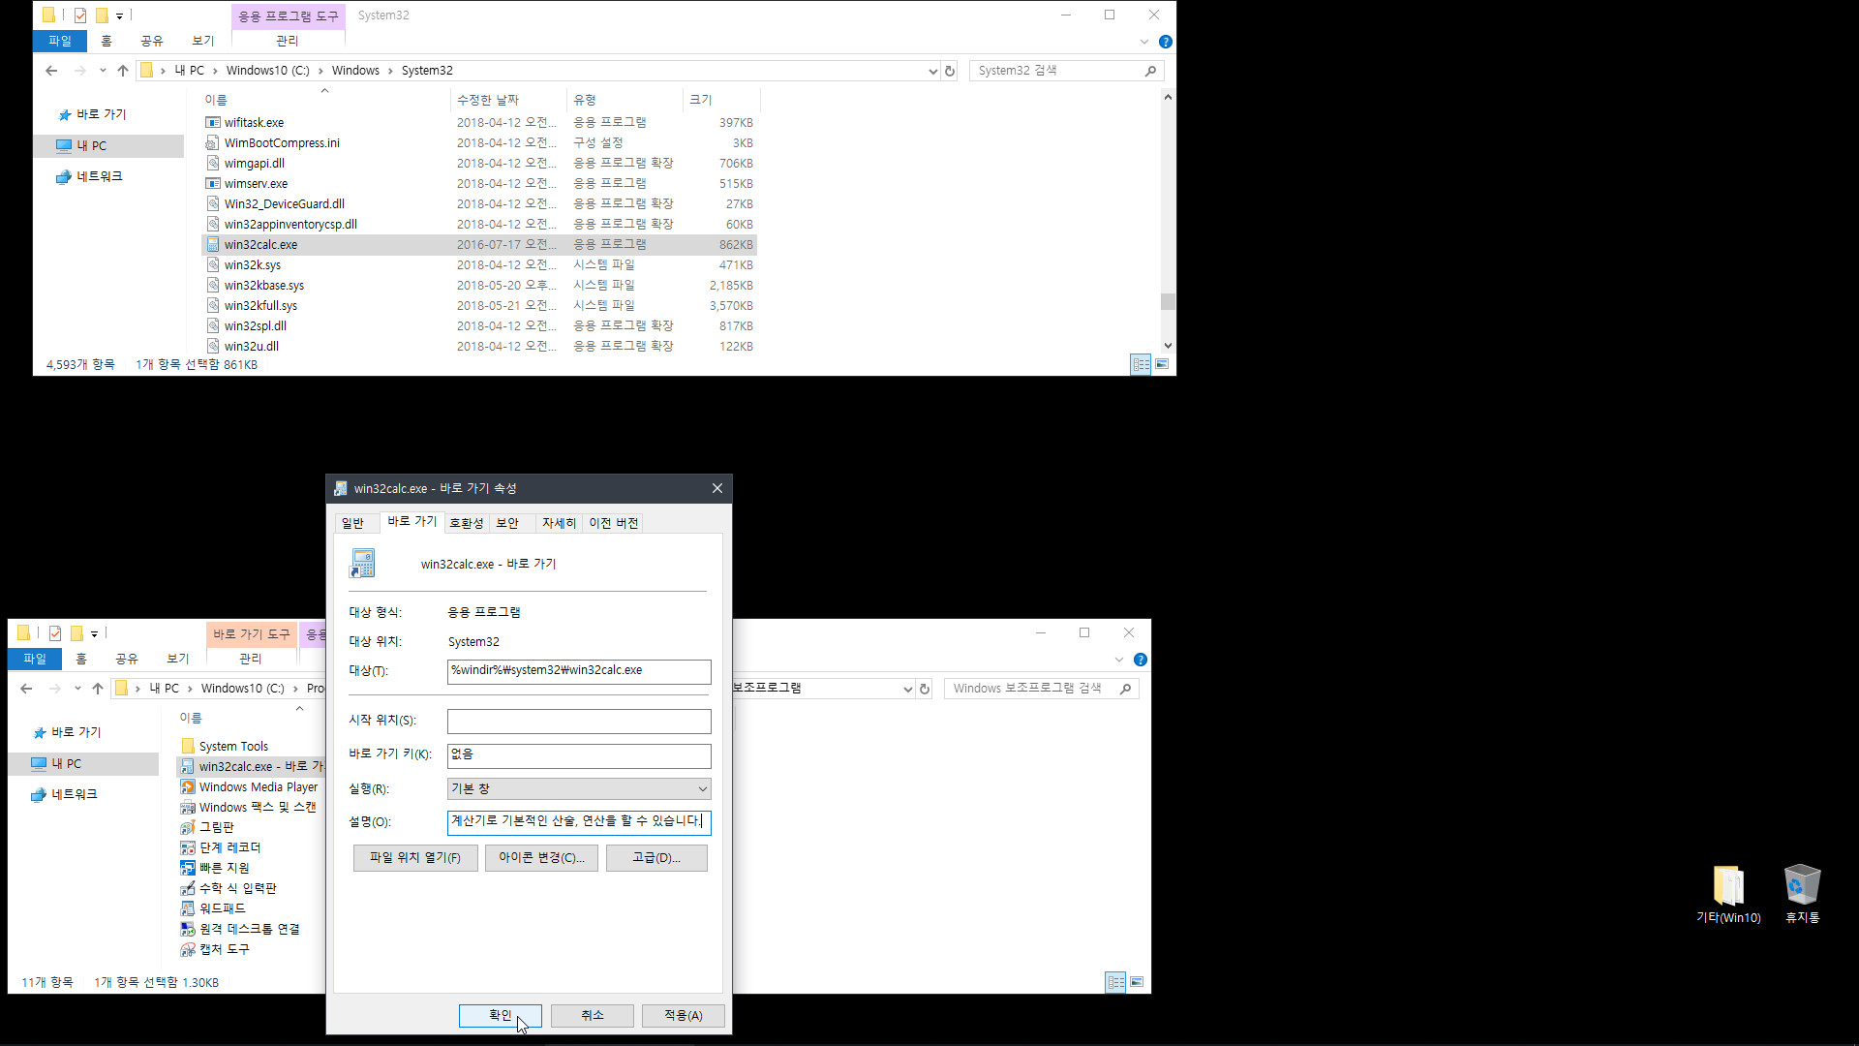The width and height of the screenshot is (1859, 1046).
Task: Select WimBootCompress.ini file icon
Action: click(213, 143)
